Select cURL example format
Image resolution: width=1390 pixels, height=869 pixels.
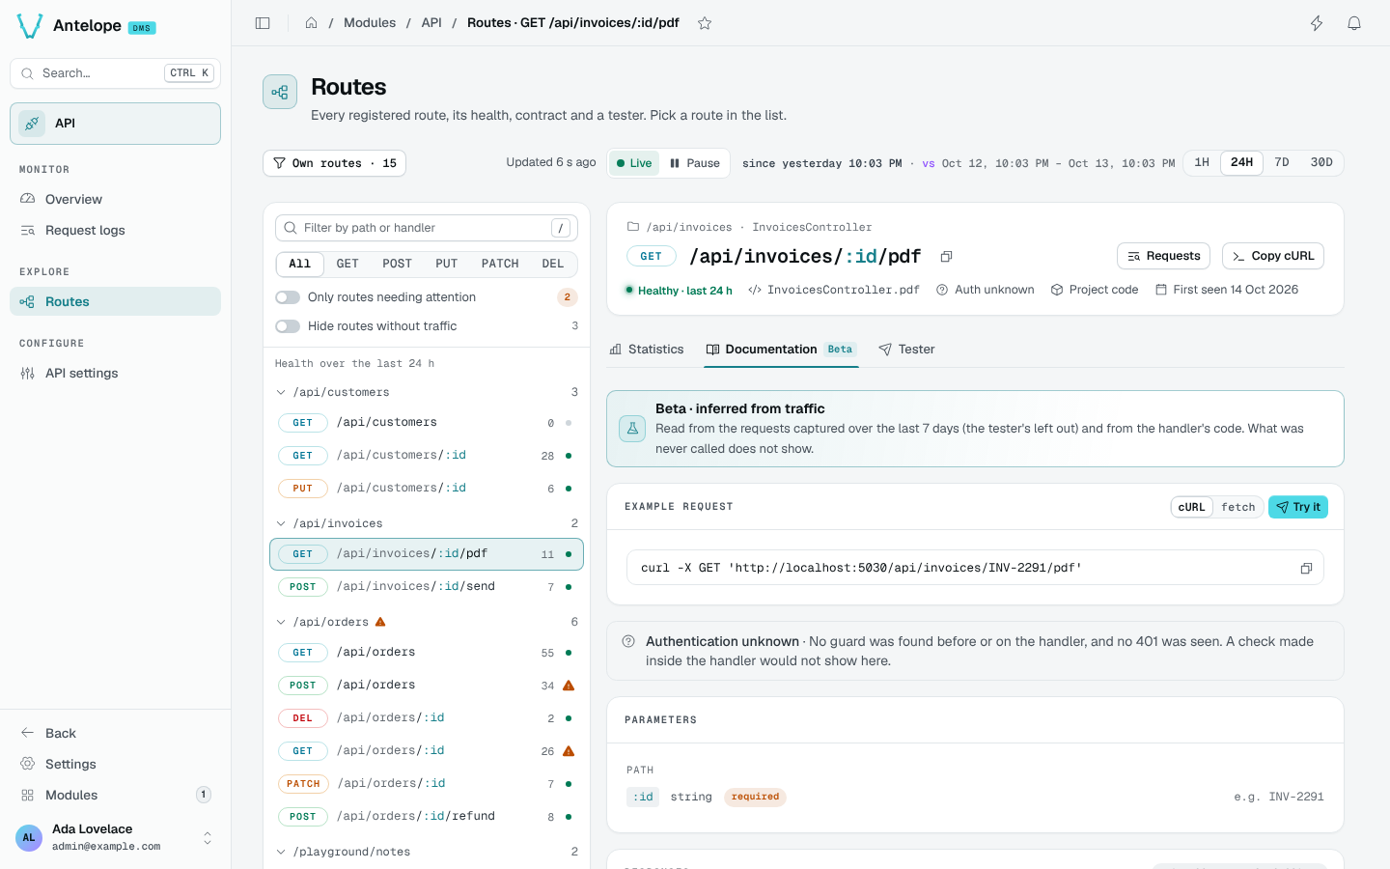1192,507
